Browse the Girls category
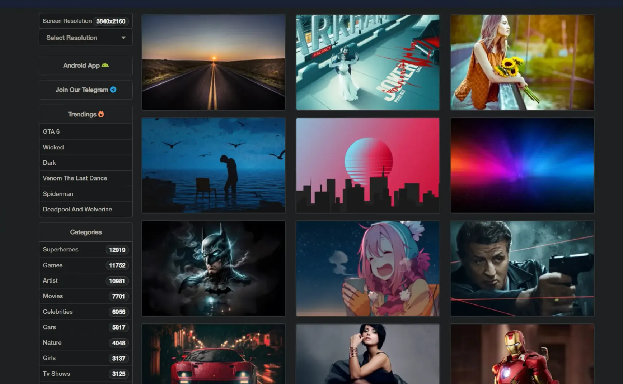The height and width of the screenshot is (384, 623). pyautogui.click(x=86, y=358)
